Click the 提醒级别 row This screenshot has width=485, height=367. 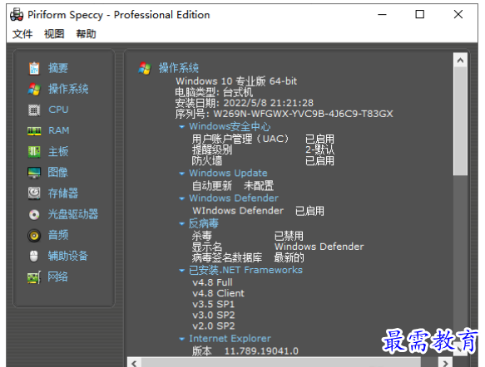[x=263, y=150]
